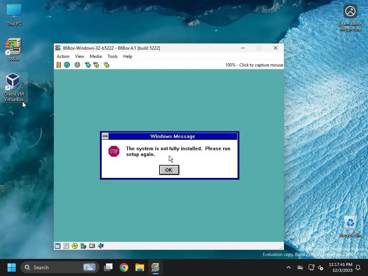The image size is (368, 276).
Task: Click the OneDrive cloud tray icon
Action: point(300,267)
